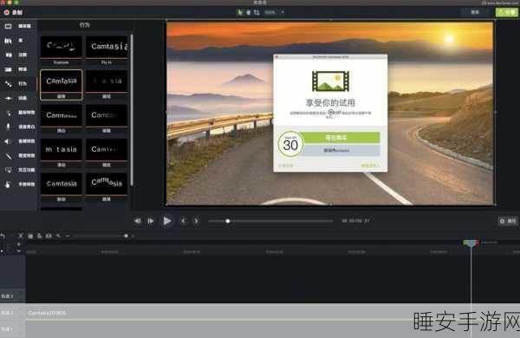Open the Media bin tab in sidebar
Screen dimensions: 520x338
(18, 26)
